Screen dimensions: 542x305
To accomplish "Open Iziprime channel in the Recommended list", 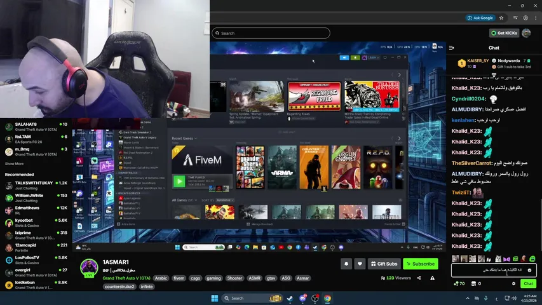I will [x=36, y=235].
